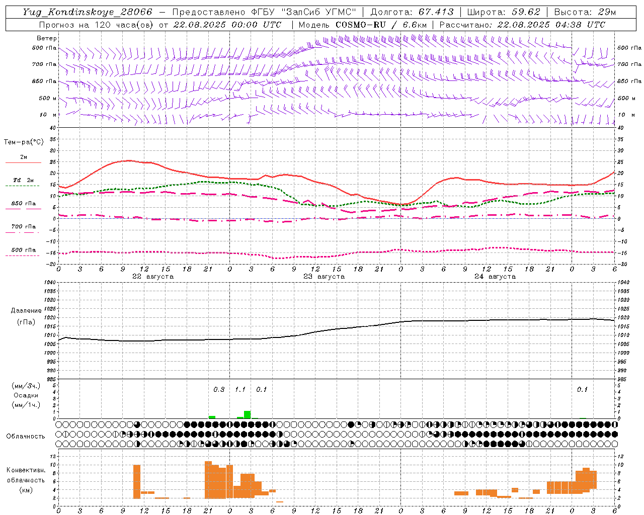Click the Облачность row label
644x515 pixels.
pos(26,436)
